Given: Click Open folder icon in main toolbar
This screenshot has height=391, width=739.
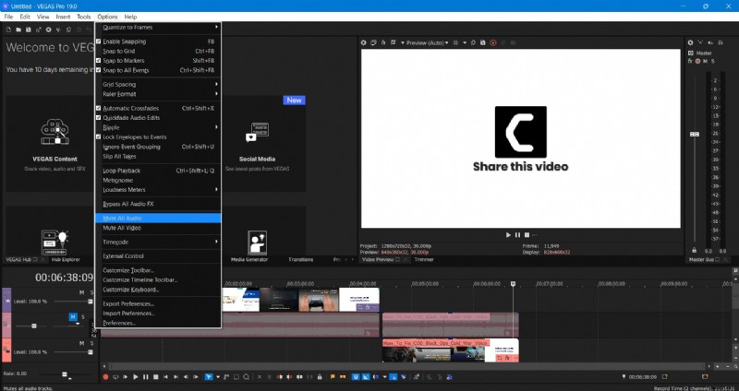Looking at the screenshot, I should 18,30.
